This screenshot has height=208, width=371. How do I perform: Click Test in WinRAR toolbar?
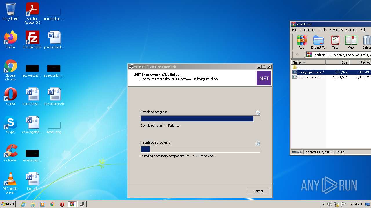click(x=335, y=42)
